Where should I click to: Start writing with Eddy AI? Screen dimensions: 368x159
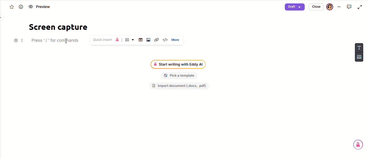[178, 64]
